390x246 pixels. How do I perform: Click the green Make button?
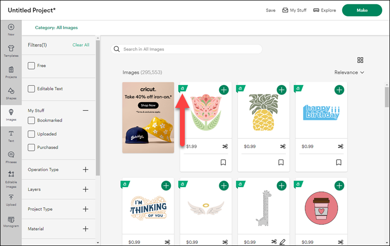point(362,10)
